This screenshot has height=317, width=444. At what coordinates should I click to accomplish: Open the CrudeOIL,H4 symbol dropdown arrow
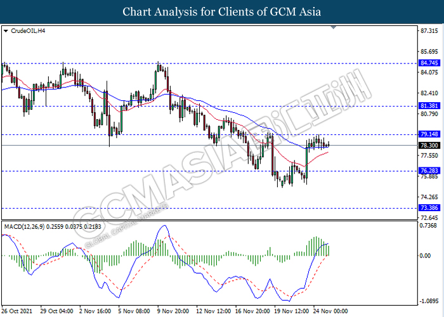[x=6, y=31]
